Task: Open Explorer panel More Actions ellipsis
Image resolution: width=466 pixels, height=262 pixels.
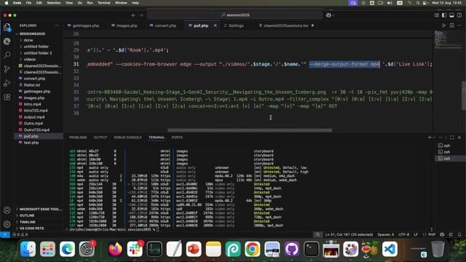Action: [x=57, y=25]
